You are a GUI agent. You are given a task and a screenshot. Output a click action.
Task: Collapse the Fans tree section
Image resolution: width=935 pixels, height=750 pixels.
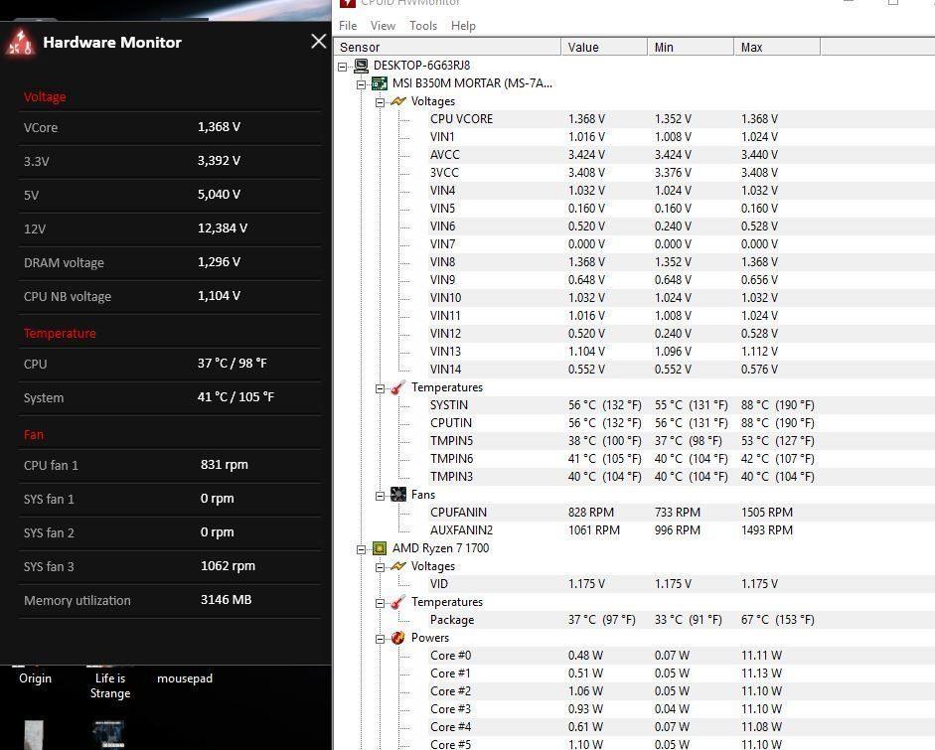coord(381,495)
